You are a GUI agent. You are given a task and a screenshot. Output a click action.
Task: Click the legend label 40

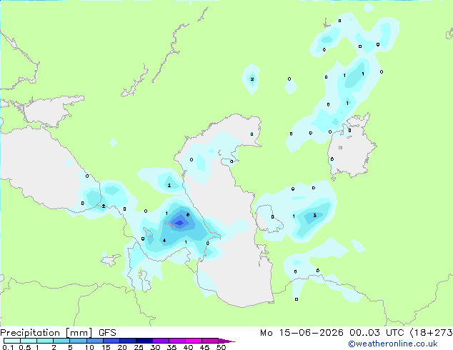click(x=189, y=347)
